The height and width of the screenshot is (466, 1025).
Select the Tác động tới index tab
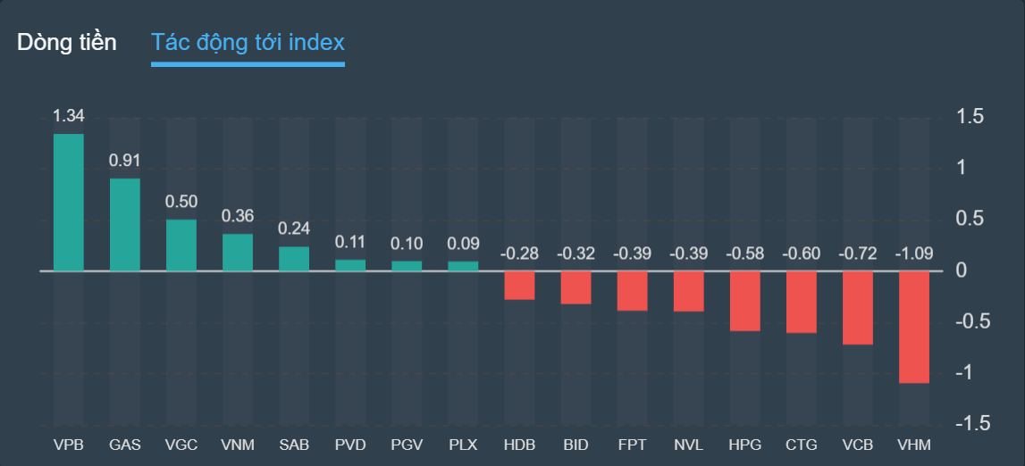click(x=248, y=42)
